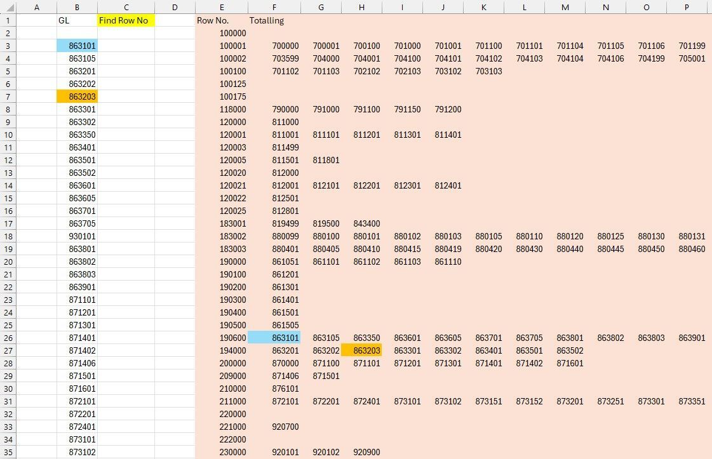Select the cell containing 876101
The height and width of the screenshot is (459, 712).
[x=280, y=388]
